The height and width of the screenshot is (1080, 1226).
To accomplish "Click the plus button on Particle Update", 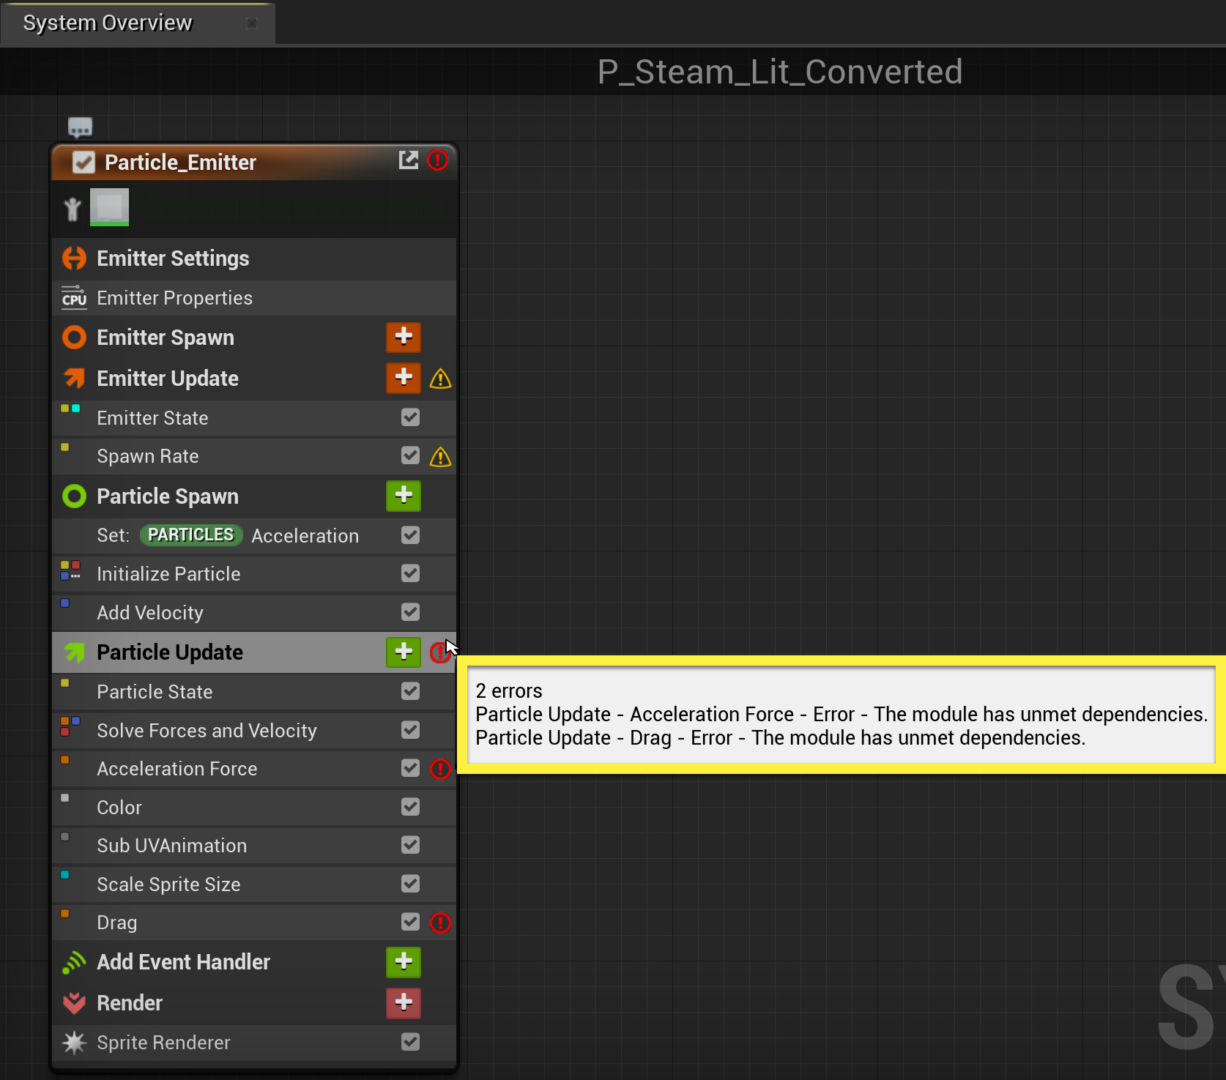I will pyautogui.click(x=404, y=652).
